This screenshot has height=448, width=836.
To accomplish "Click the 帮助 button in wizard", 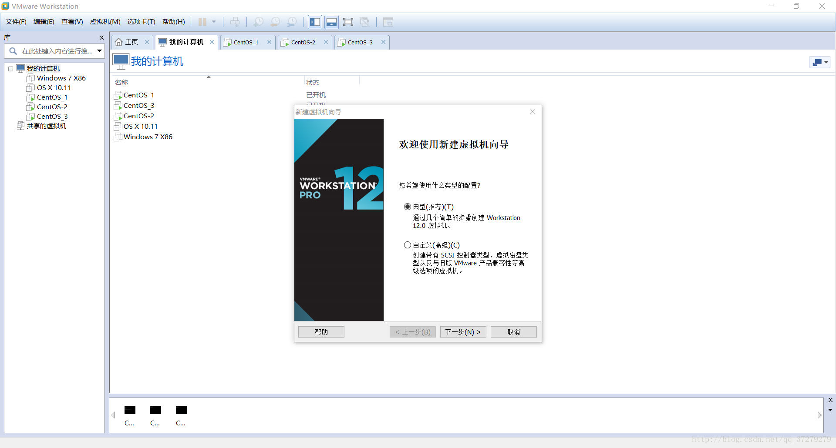I will (321, 332).
